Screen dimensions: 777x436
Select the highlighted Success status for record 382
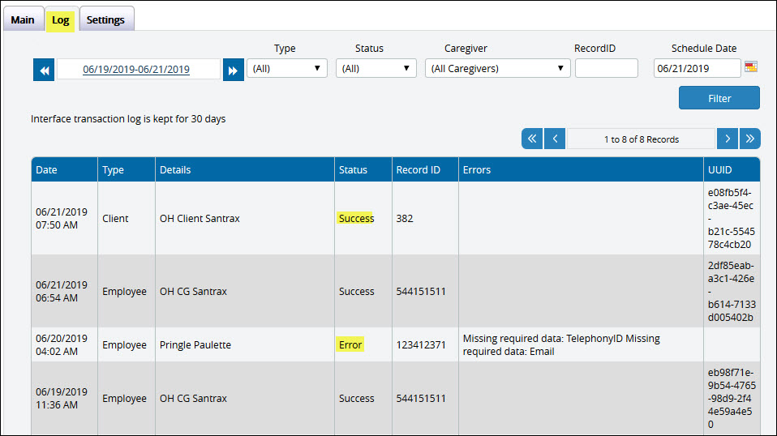[356, 218]
